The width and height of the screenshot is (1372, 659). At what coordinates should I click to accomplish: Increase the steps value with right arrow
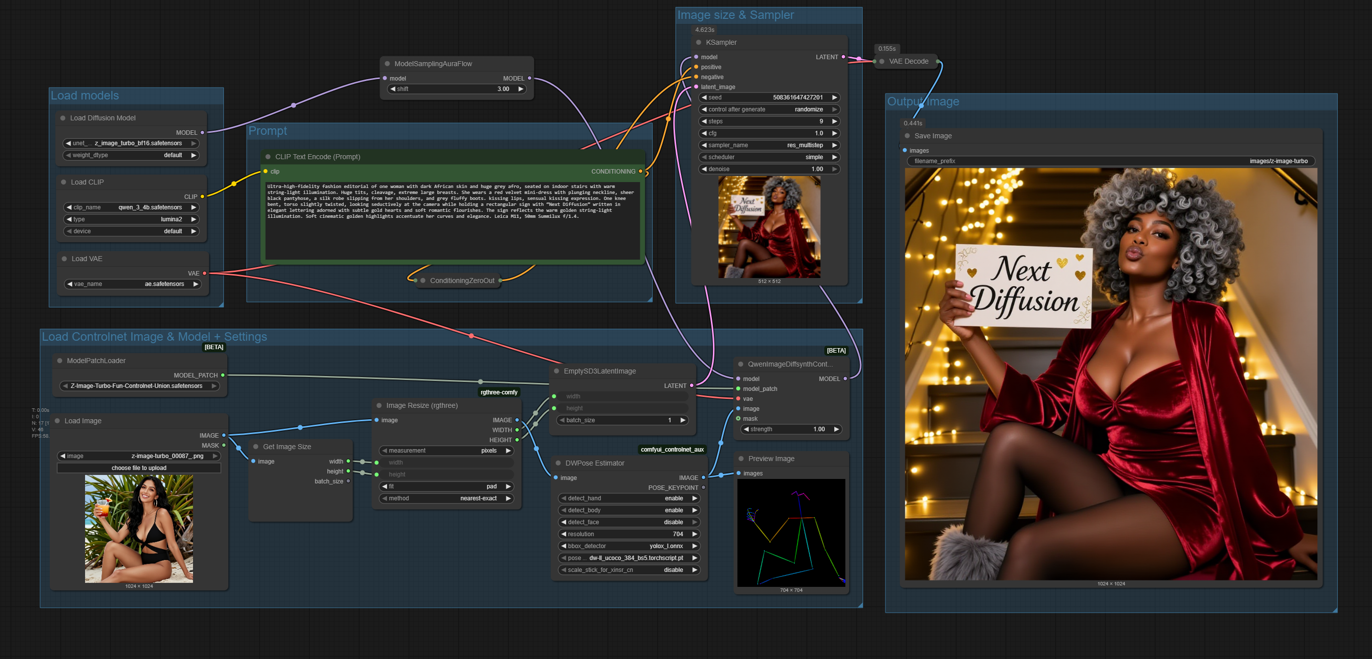pyautogui.click(x=835, y=121)
